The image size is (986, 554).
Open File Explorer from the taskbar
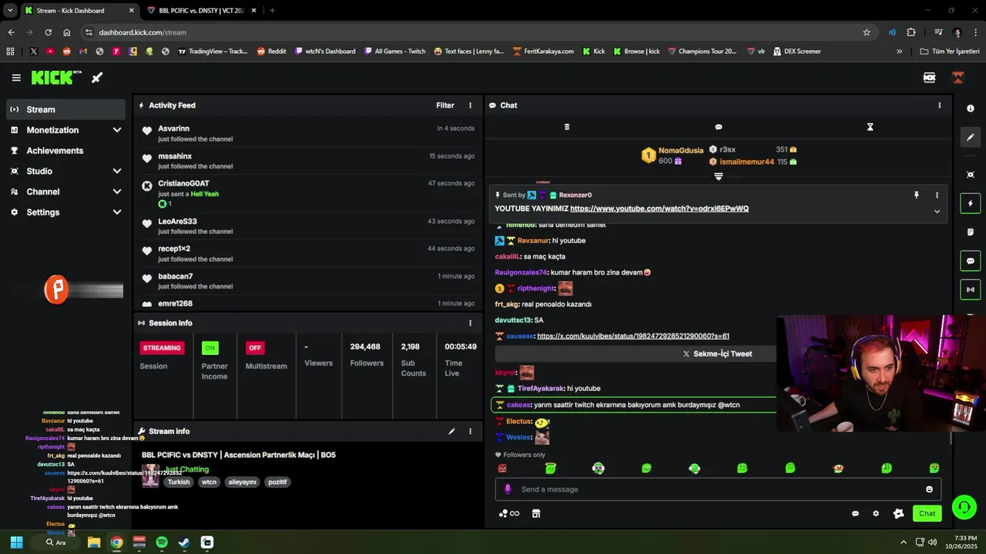pyautogui.click(x=94, y=542)
